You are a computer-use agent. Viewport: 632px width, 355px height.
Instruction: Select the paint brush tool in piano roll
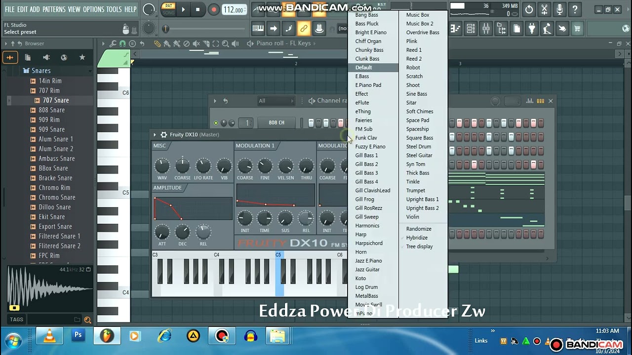tap(167, 43)
